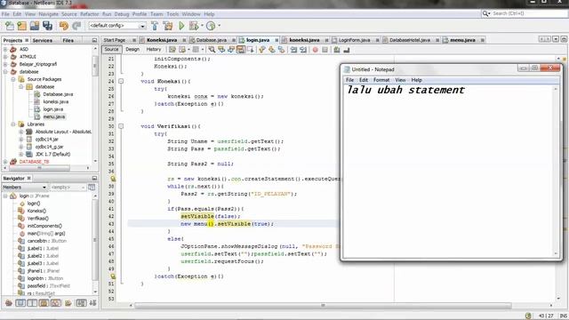Minimize the Navigator panel via its corner icon
569x320 pixels.
click(x=94, y=178)
